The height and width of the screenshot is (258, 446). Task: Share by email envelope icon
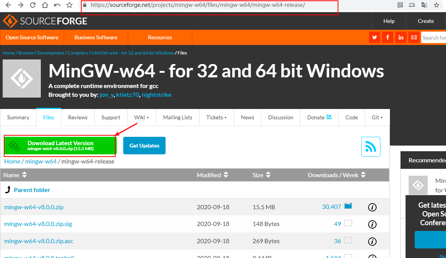(x=414, y=37)
